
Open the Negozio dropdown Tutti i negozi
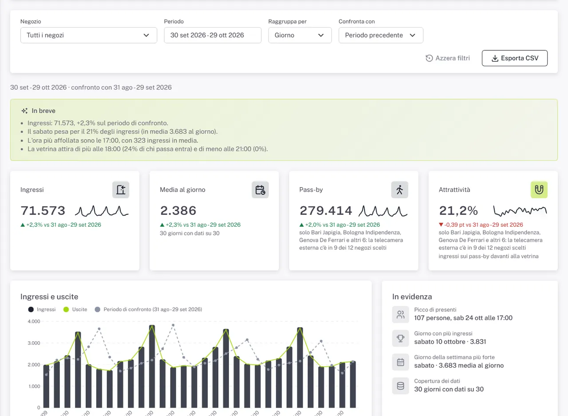[89, 35]
